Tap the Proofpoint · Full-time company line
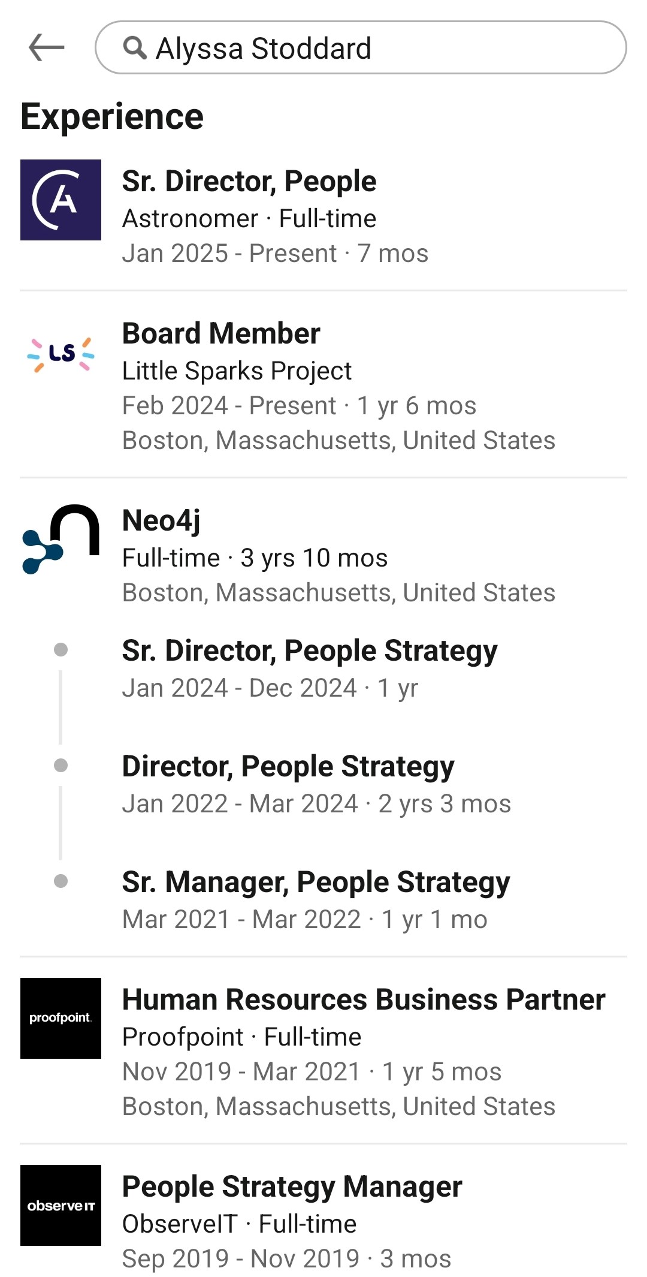The image size is (647, 1277). (x=241, y=1037)
